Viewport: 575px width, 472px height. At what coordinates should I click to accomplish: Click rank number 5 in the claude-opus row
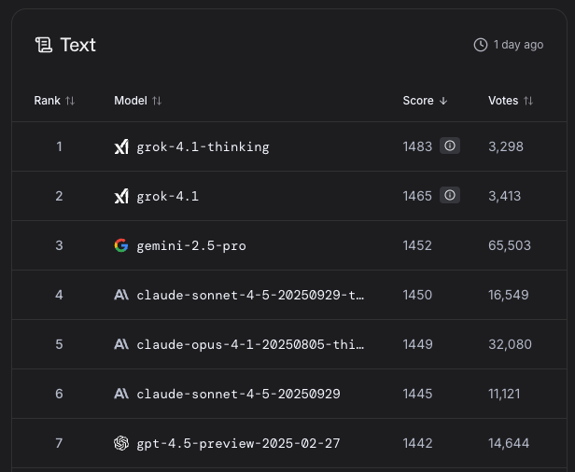59,344
